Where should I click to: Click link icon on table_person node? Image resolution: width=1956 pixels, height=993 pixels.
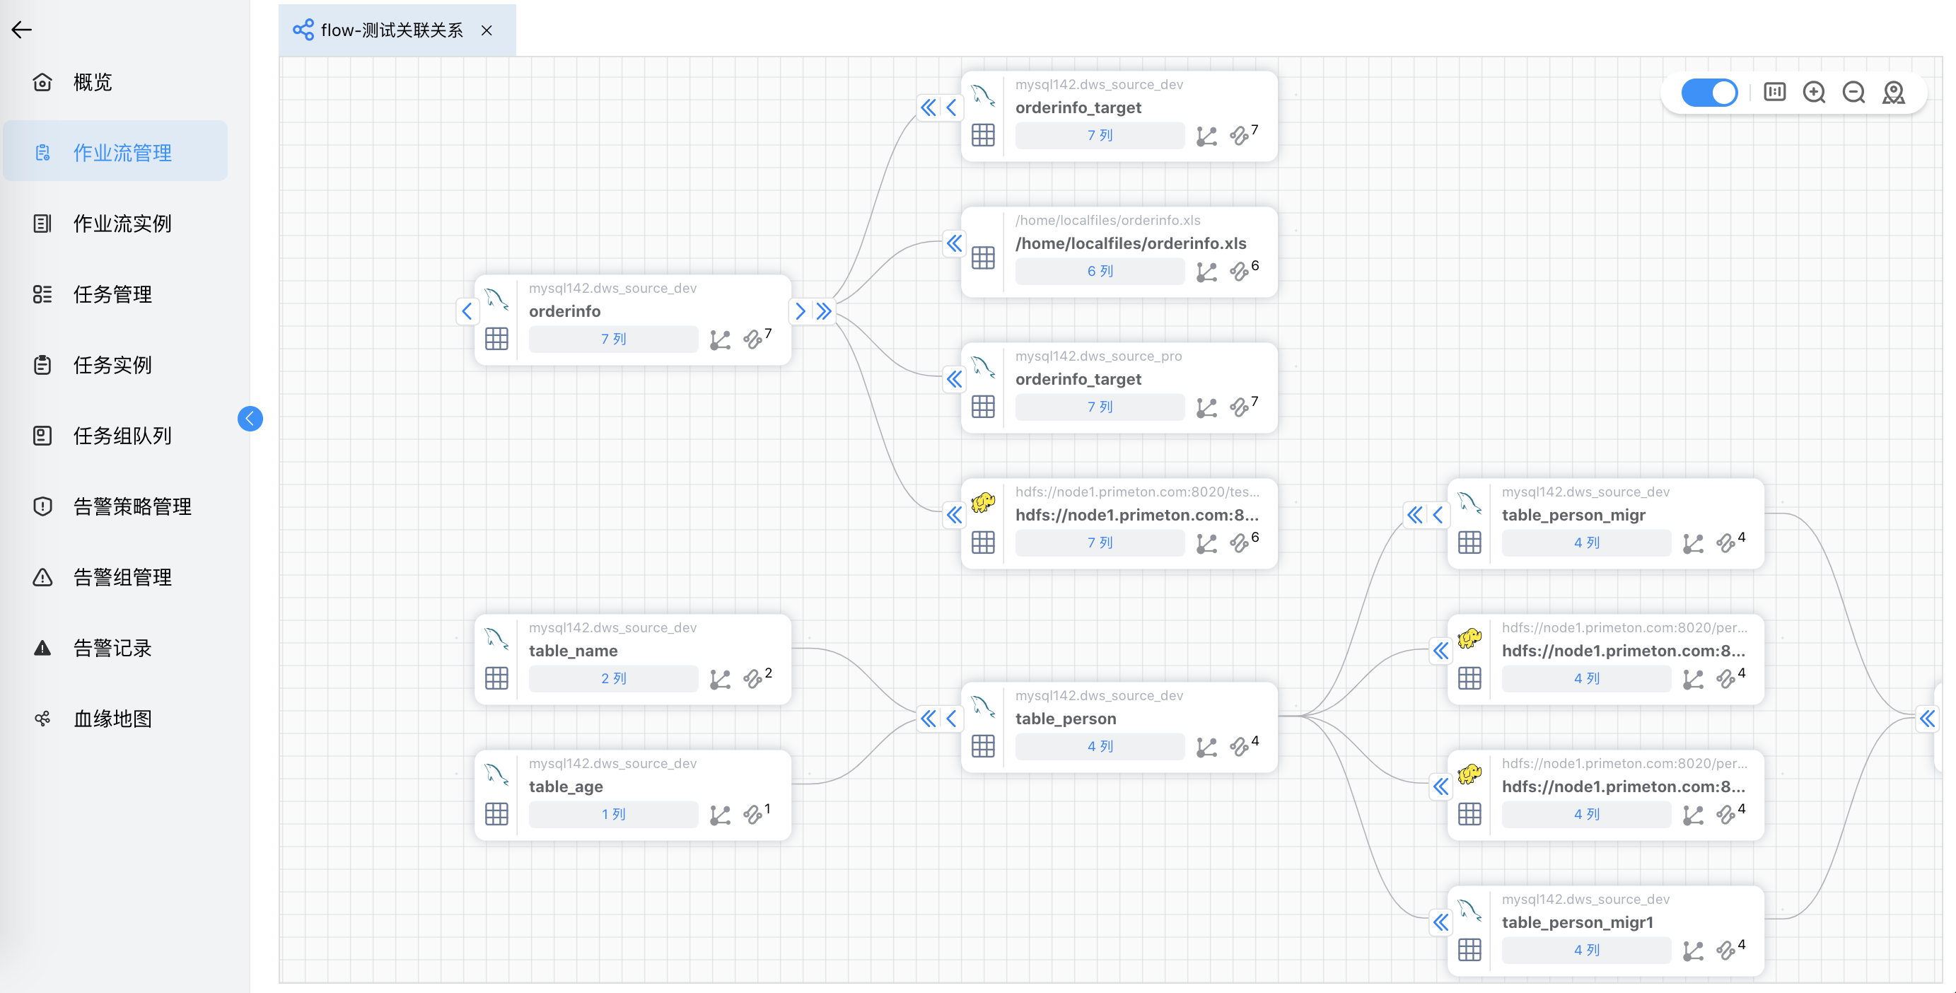1238,747
